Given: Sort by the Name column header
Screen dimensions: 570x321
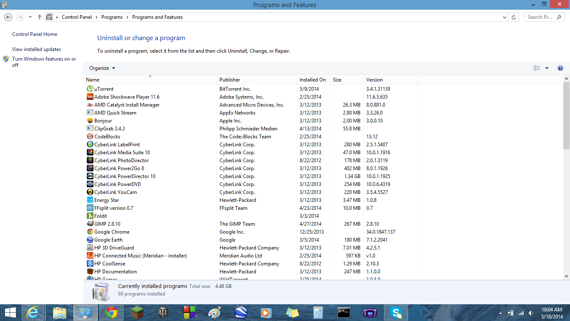Looking at the screenshot, I should [x=150, y=79].
